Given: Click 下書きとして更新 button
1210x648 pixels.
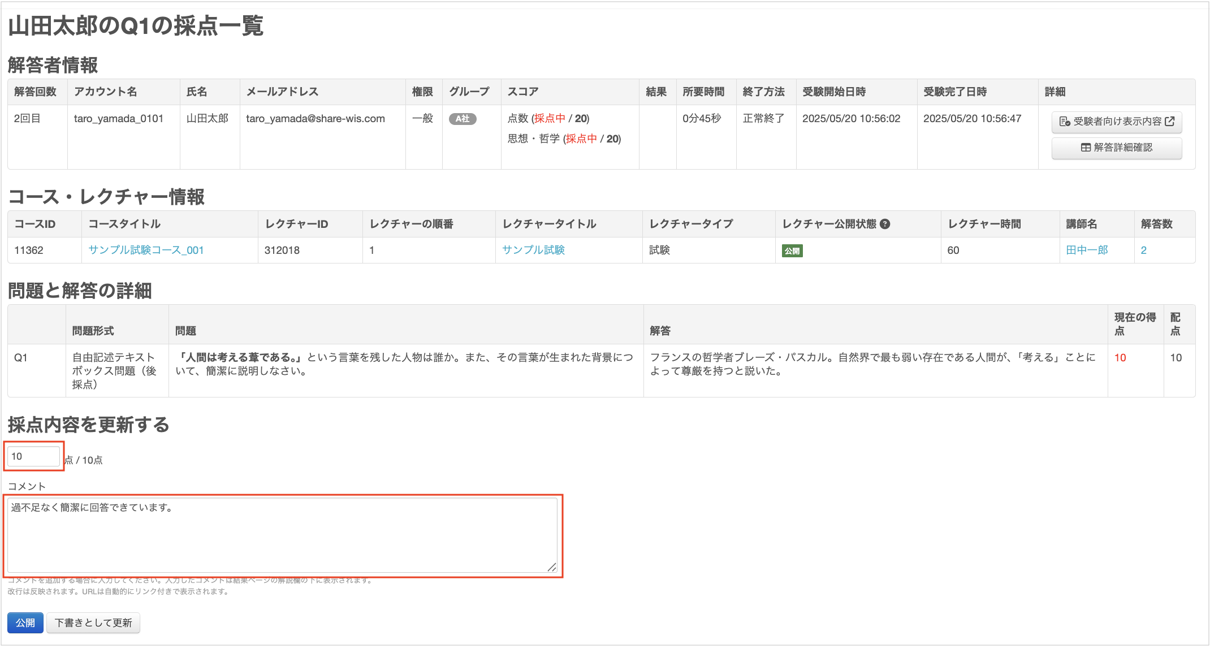Looking at the screenshot, I should click(93, 623).
